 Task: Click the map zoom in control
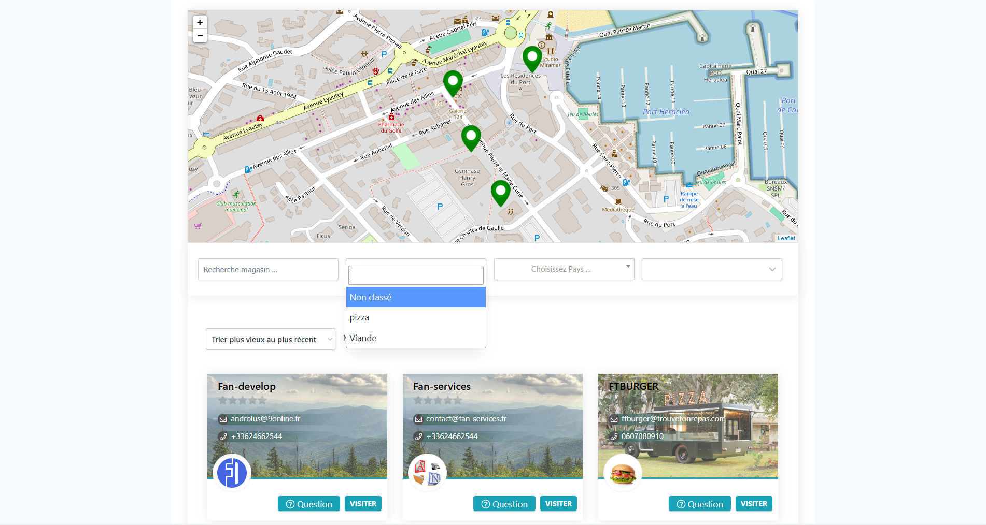(200, 22)
